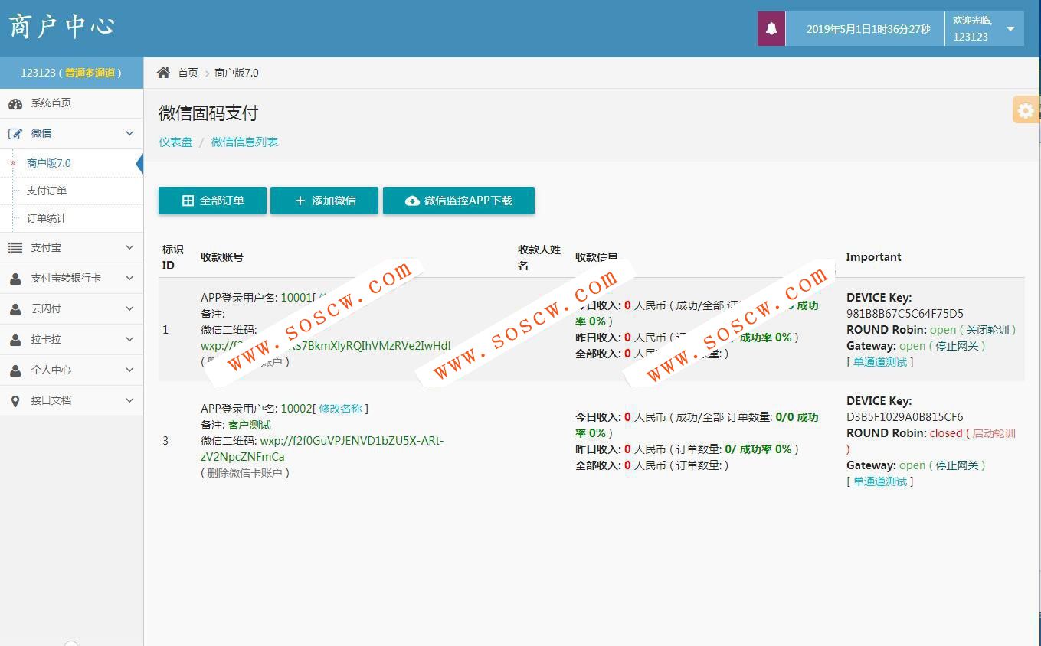Click the 收款账号 column header
Image resolution: width=1041 pixels, height=646 pixels.
pyautogui.click(x=222, y=257)
